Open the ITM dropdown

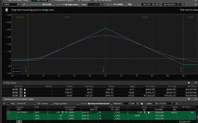(133, 4)
